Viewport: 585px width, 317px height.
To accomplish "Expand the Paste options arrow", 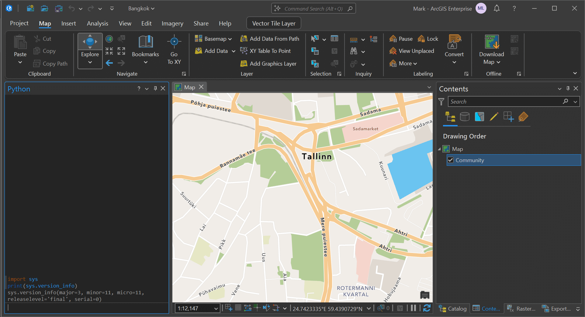I will click(20, 62).
